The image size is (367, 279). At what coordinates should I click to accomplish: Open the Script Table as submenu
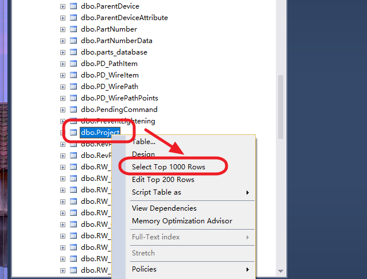click(190, 192)
